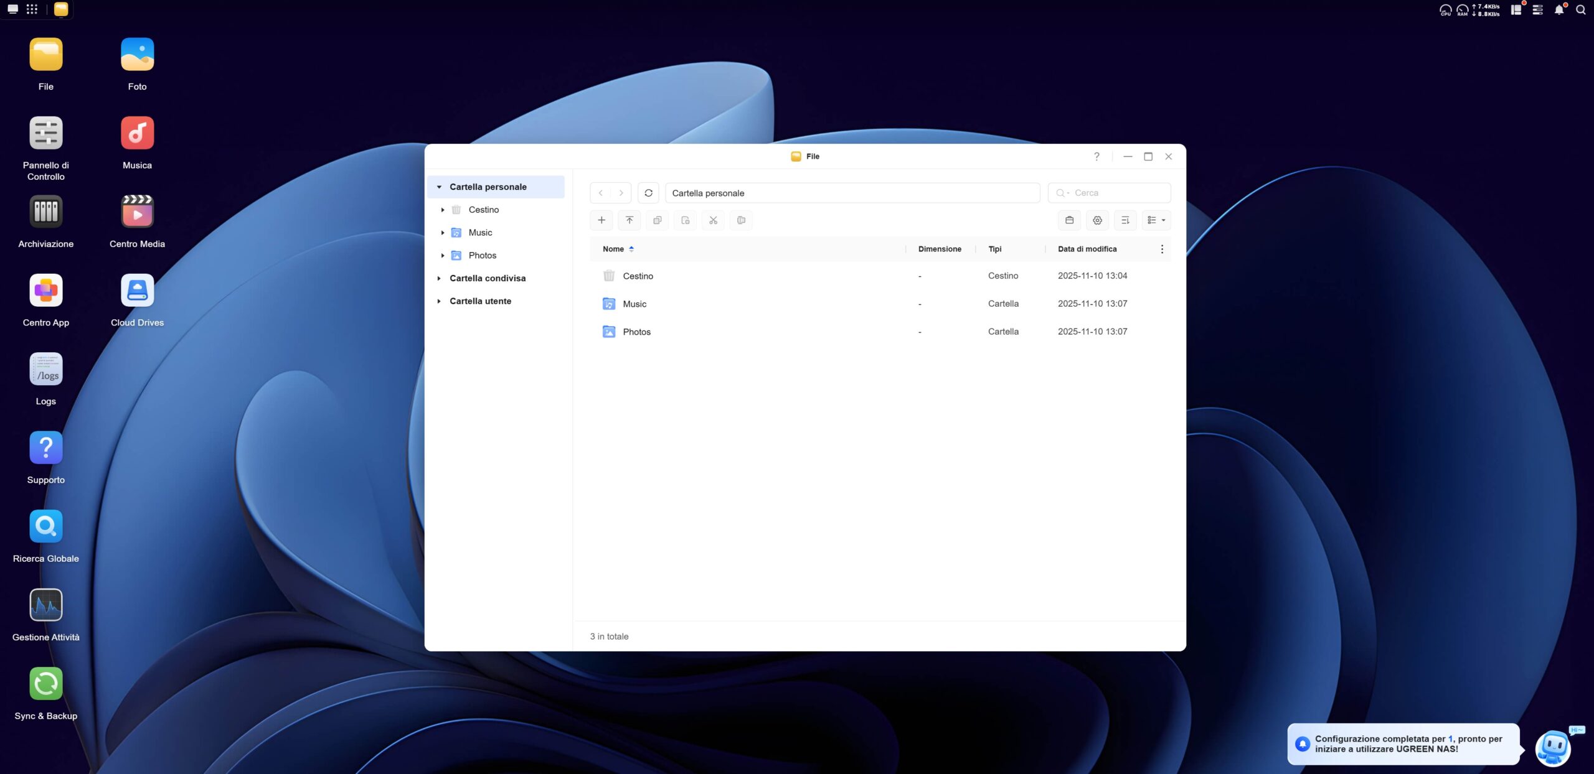Sort by the Tipi column header
Image resolution: width=1594 pixels, height=774 pixels.
[994, 249]
